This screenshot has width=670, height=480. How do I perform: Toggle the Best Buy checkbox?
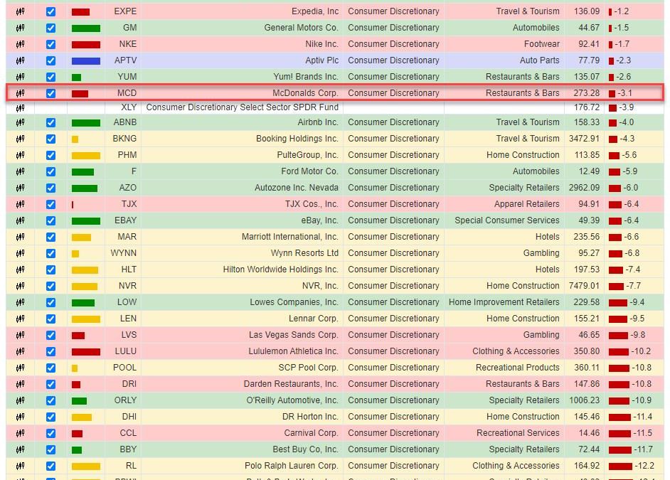click(50, 449)
